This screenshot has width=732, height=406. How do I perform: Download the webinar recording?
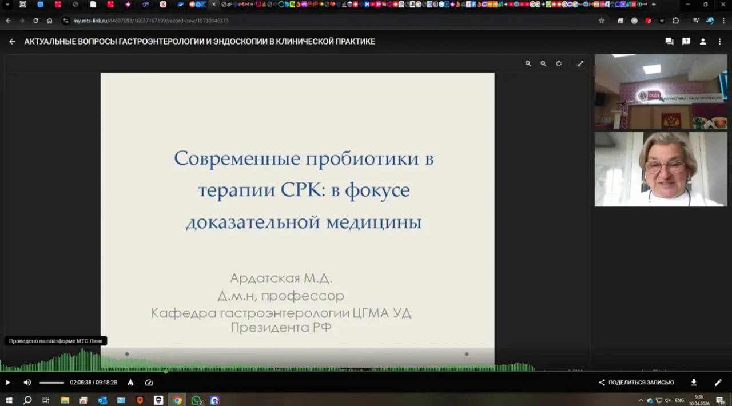coord(694,383)
